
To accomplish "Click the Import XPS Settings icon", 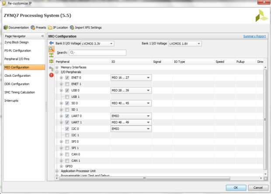I will click(x=72, y=28).
